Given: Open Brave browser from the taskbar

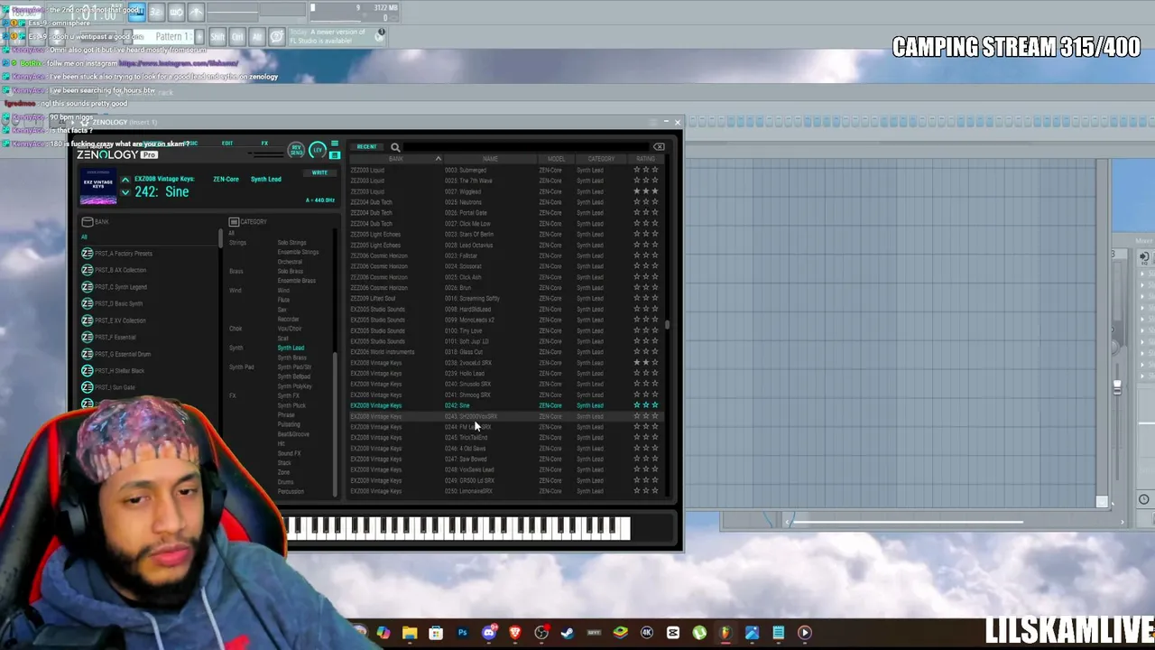Looking at the screenshot, I should [515, 633].
